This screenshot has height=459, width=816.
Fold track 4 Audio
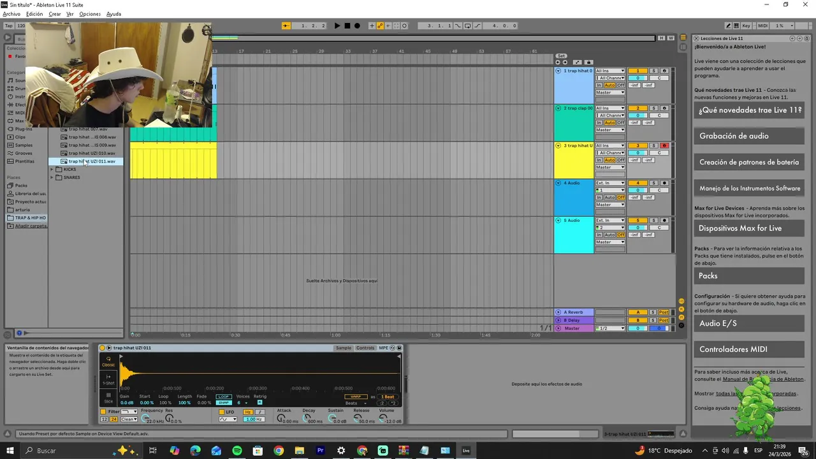click(x=558, y=183)
